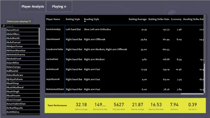
Task: Tick the AbhinavManohar checkbox
Action: [4, 50]
